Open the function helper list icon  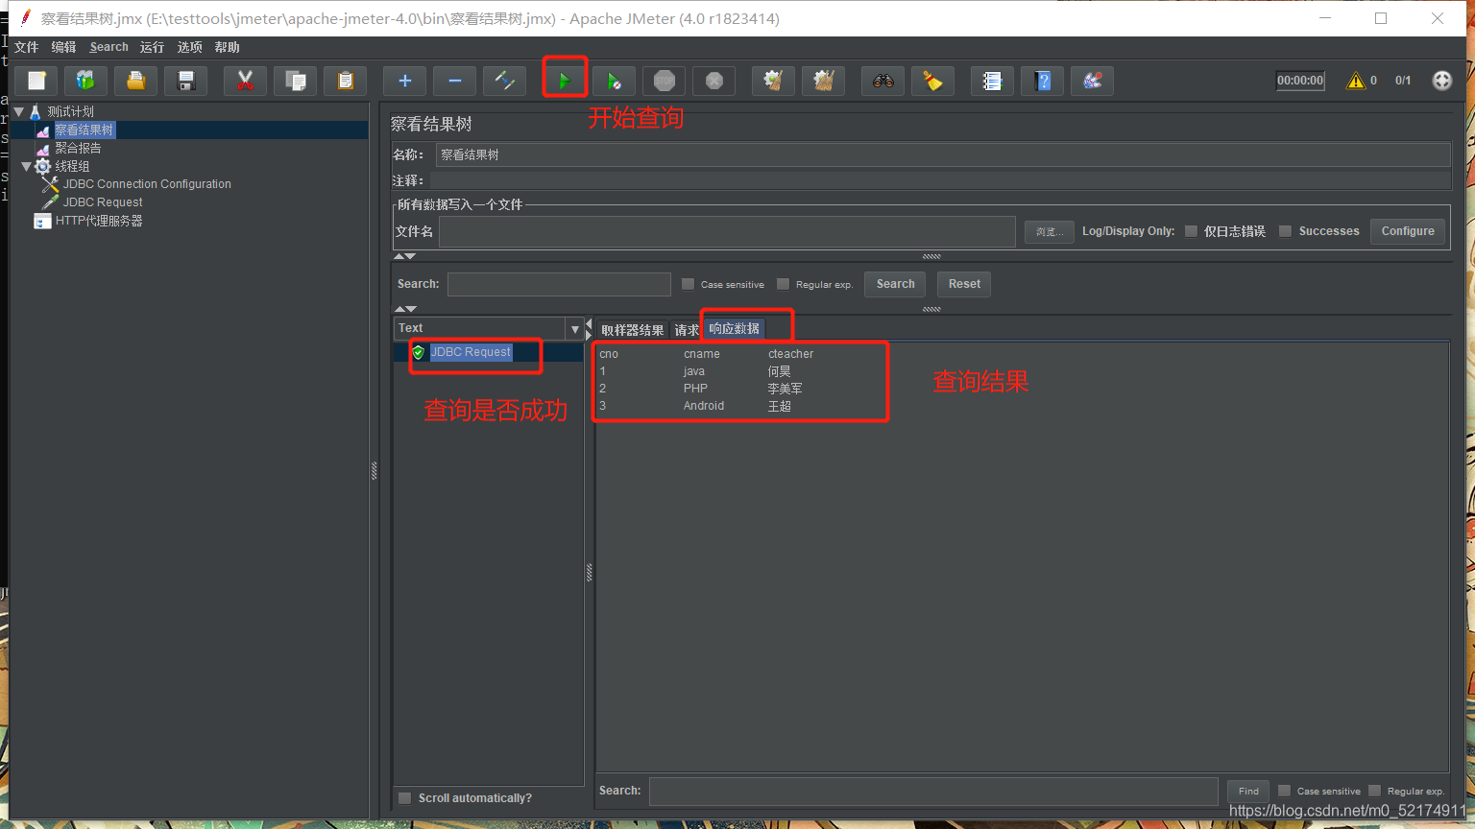pos(993,82)
